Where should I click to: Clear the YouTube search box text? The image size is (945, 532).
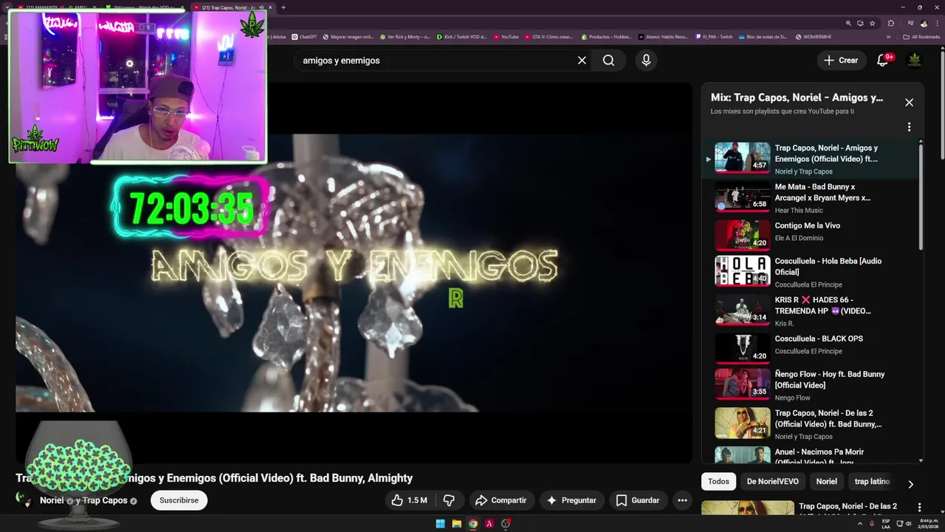[582, 61]
